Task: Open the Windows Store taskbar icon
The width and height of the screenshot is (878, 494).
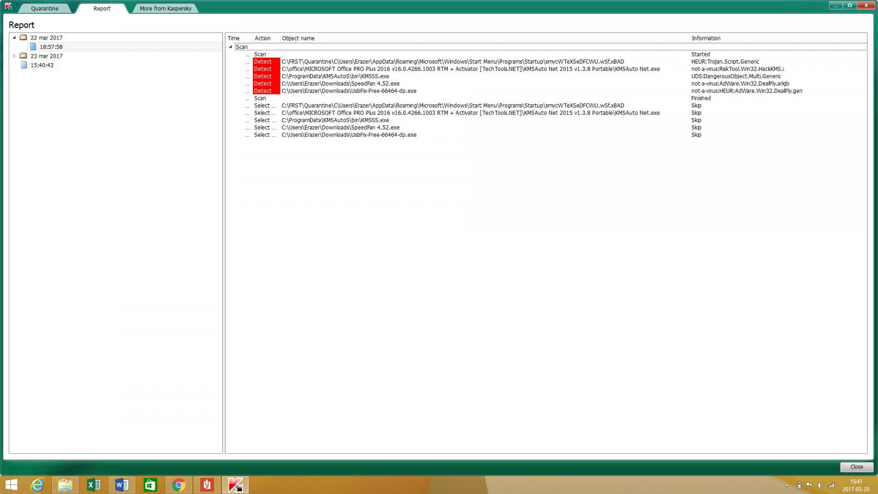Action: (x=150, y=485)
